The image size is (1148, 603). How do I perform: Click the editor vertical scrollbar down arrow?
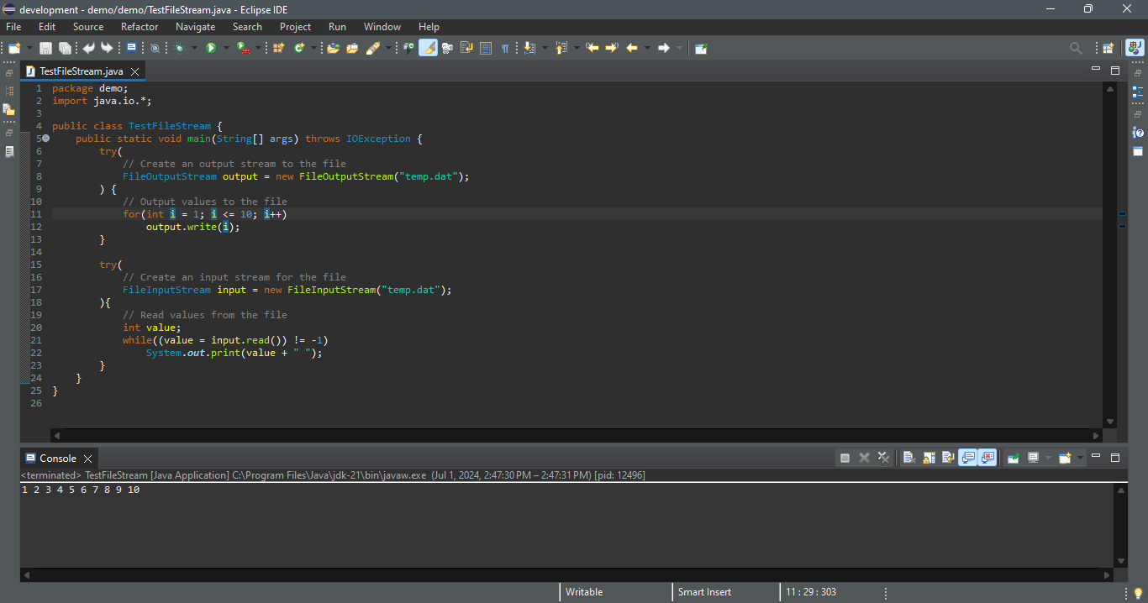1110,422
